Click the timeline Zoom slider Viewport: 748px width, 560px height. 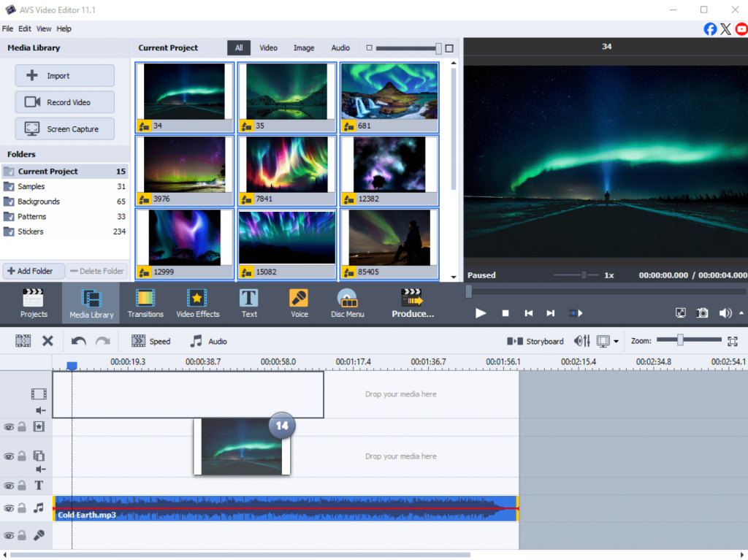pyautogui.click(x=680, y=340)
